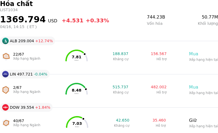
Task: Click ALB resistance value 188.837
Action: coord(120,54)
